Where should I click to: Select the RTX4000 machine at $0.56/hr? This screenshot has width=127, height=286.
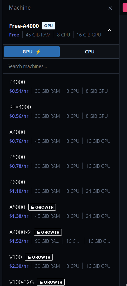point(61,111)
